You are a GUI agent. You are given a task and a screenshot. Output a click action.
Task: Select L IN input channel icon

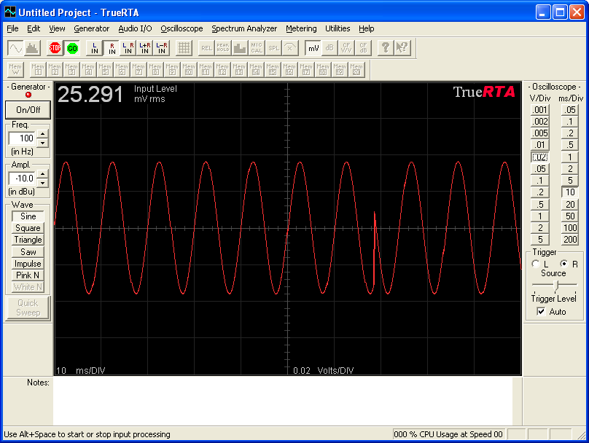94,48
